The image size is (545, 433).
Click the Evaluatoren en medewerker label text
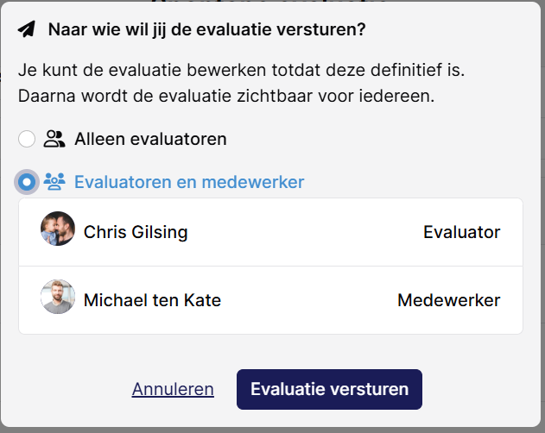coord(189,182)
